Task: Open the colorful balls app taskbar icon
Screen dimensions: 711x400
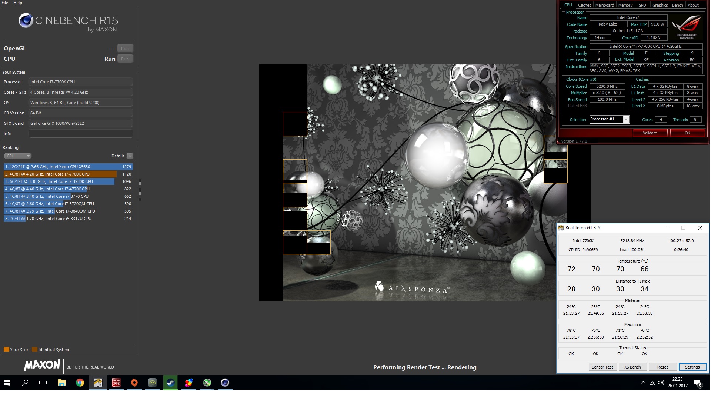Action: (188, 383)
